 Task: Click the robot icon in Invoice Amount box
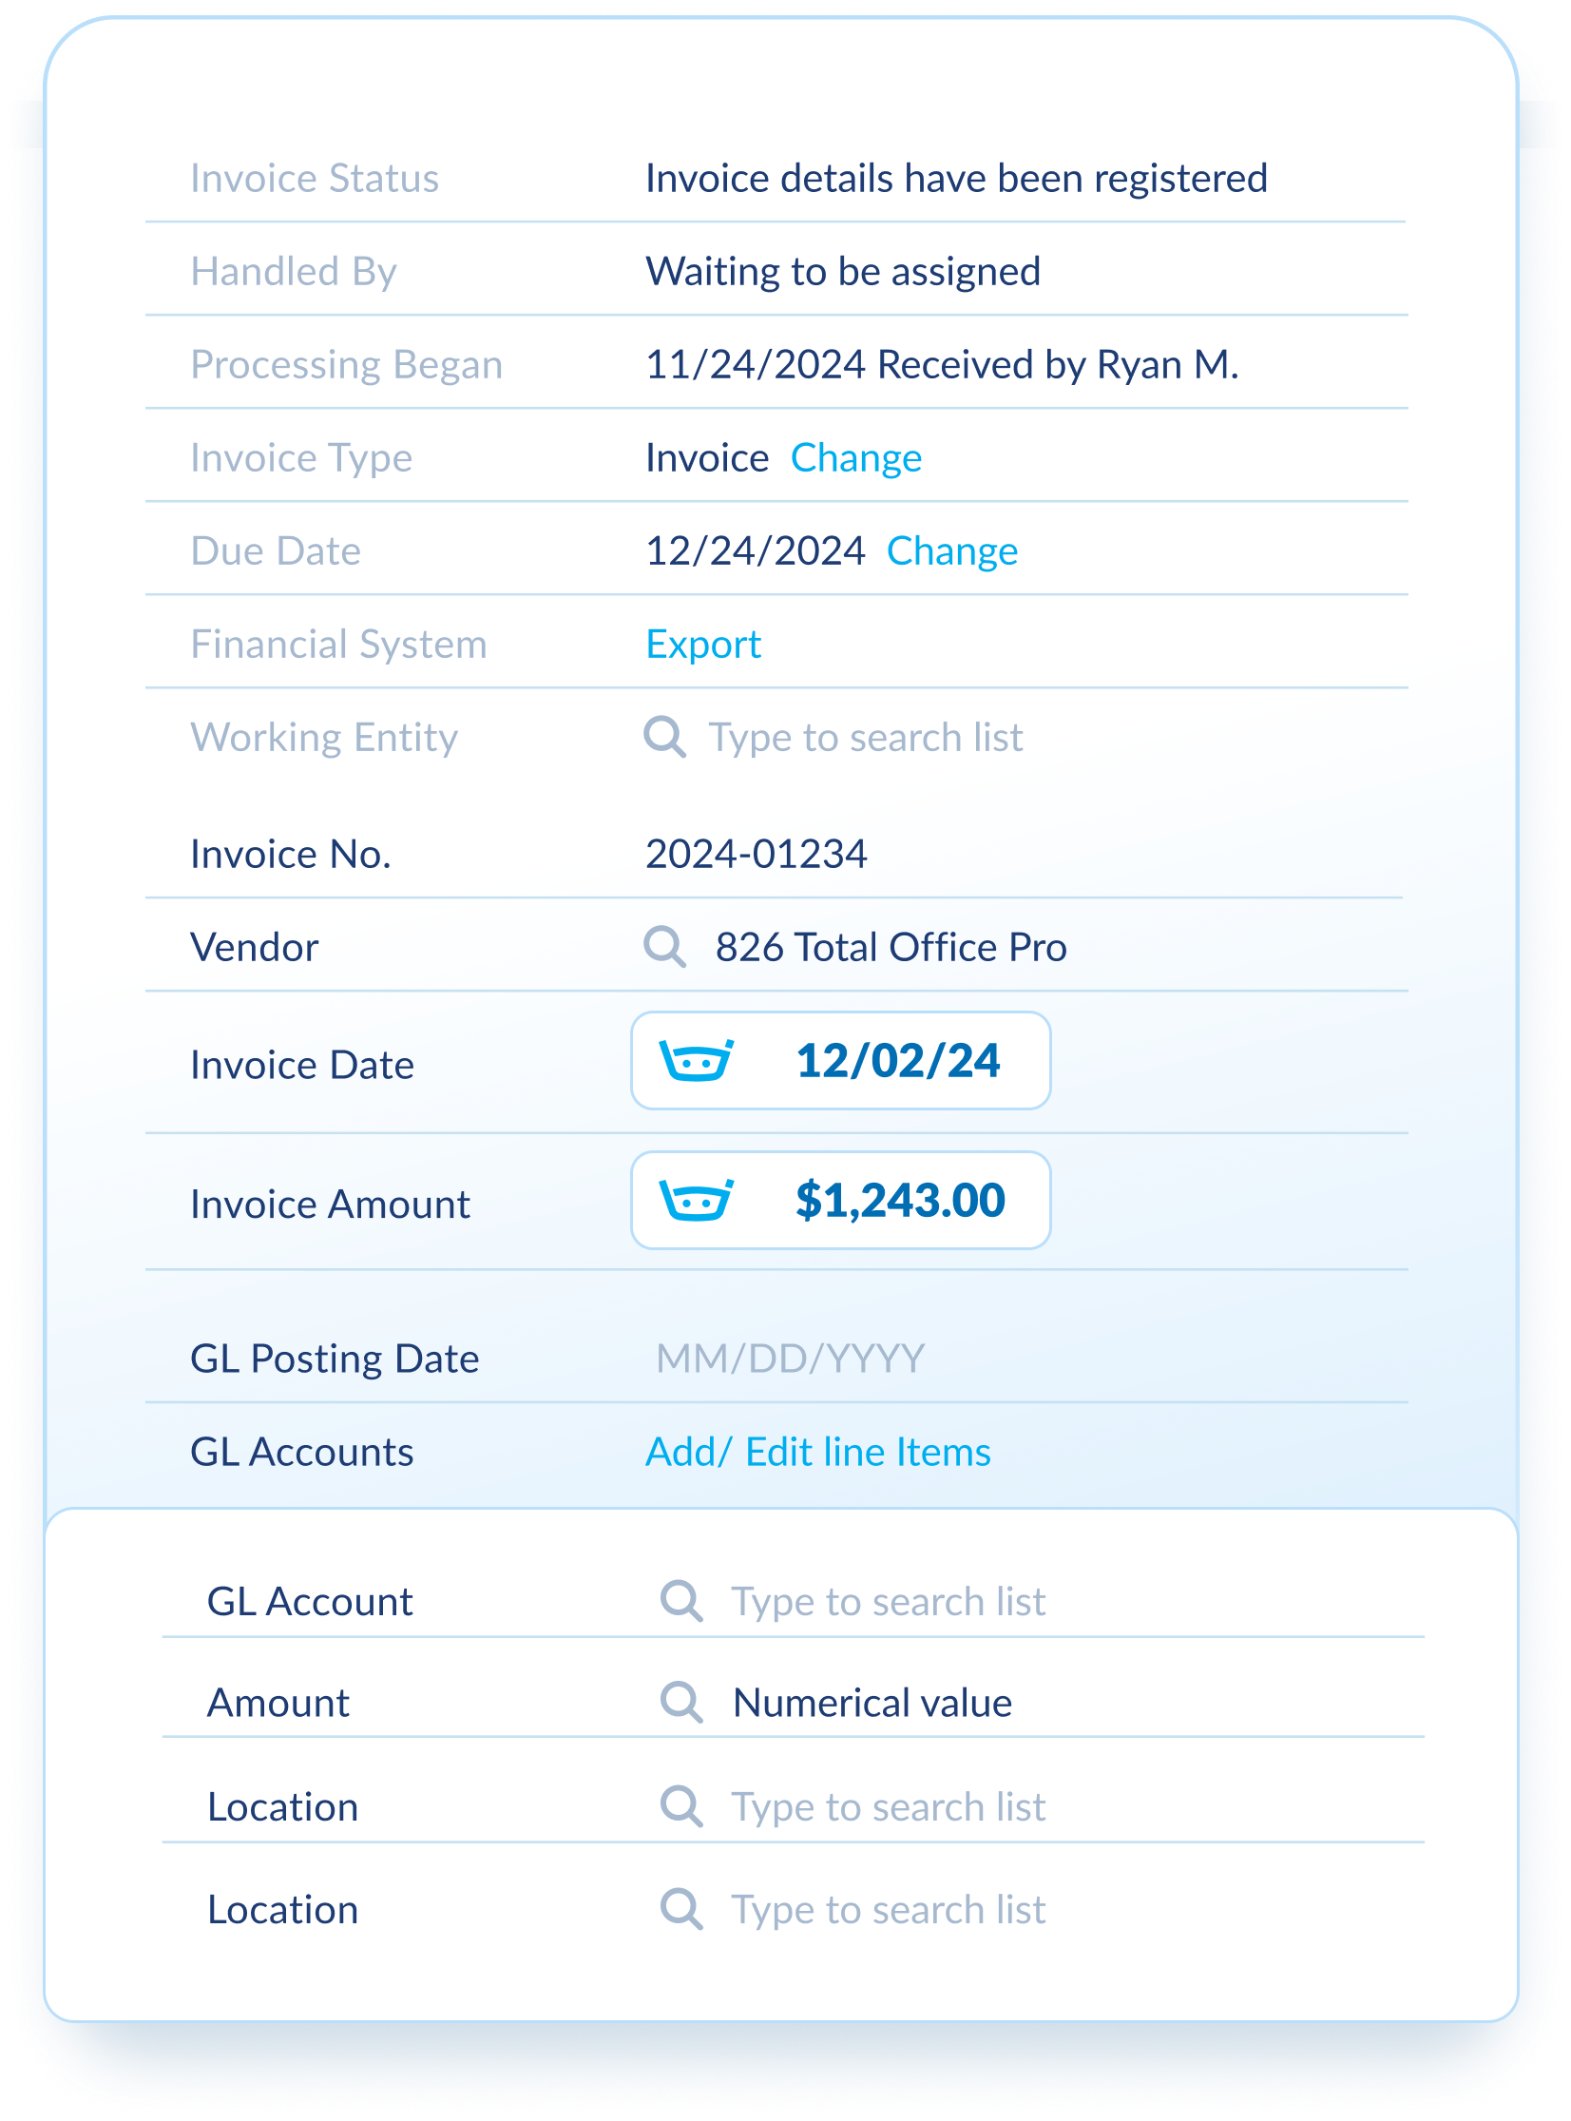pos(696,1201)
